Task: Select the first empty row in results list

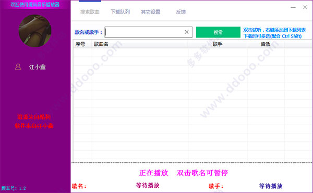Action: 192,52
